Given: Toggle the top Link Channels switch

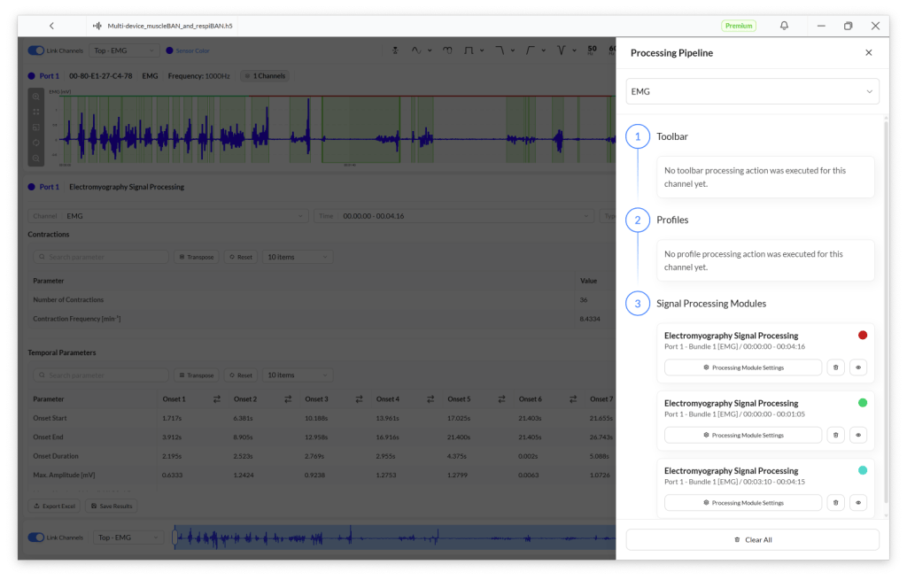Looking at the screenshot, I should [x=35, y=50].
